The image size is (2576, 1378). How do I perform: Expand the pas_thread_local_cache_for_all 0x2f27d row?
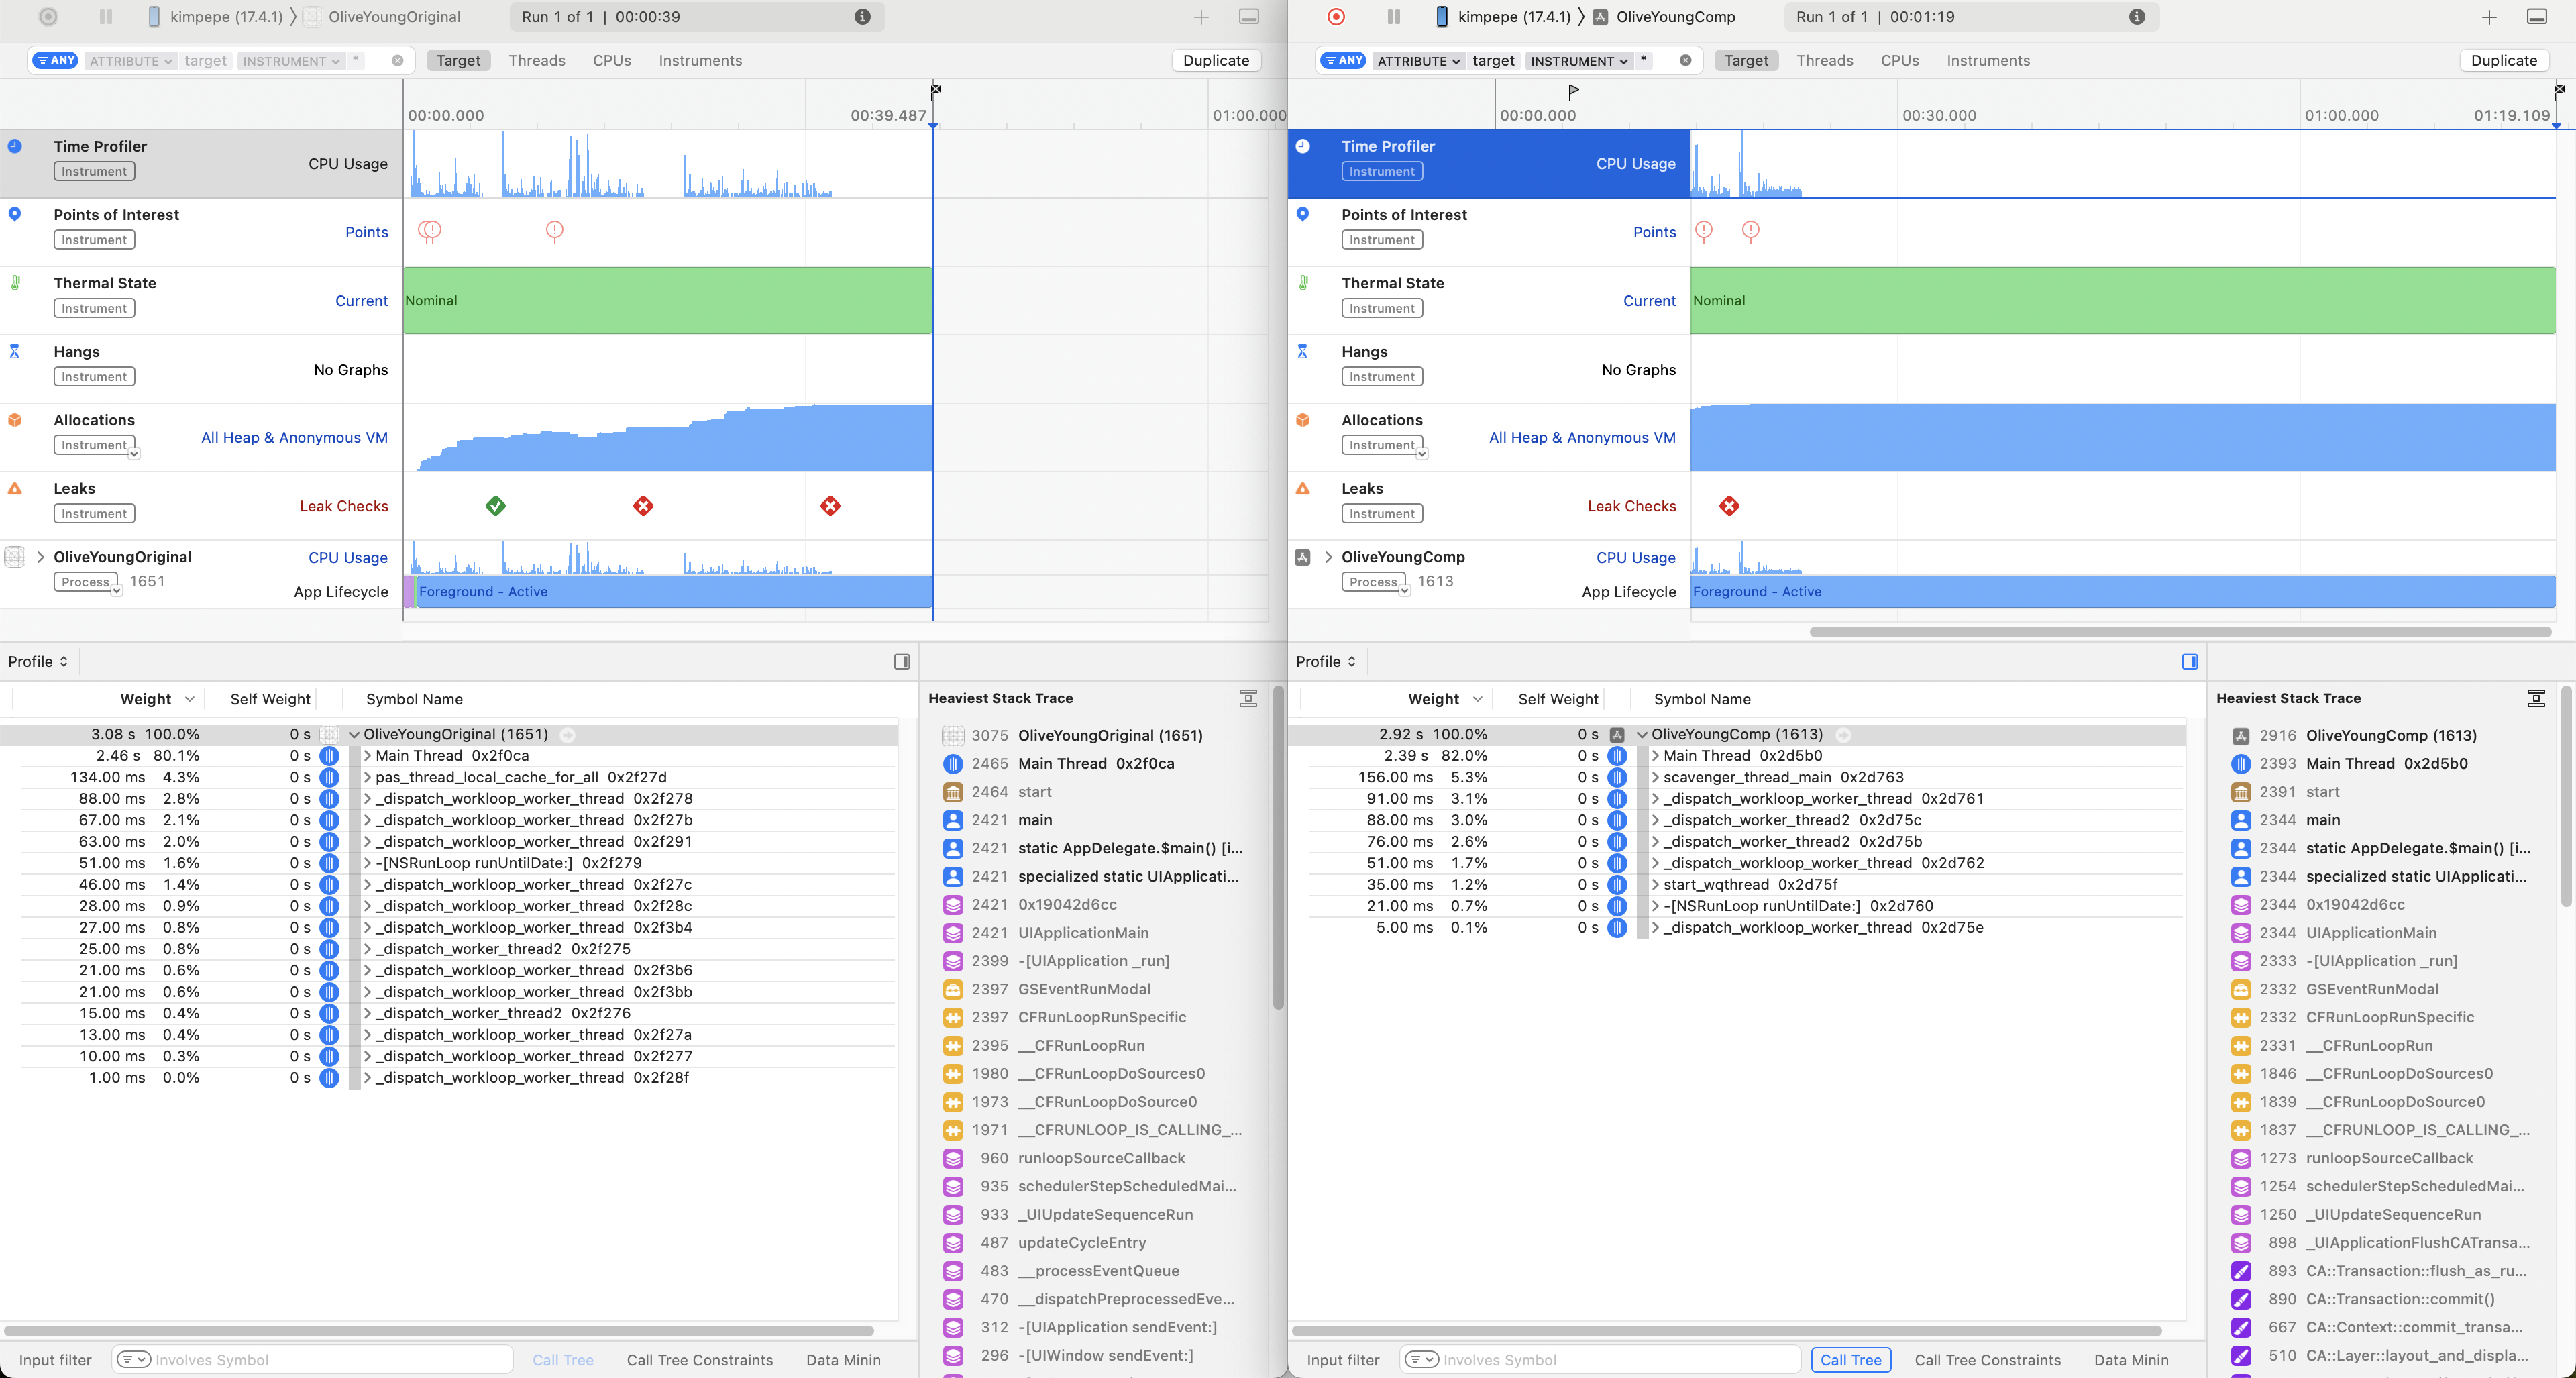pos(368,777)
